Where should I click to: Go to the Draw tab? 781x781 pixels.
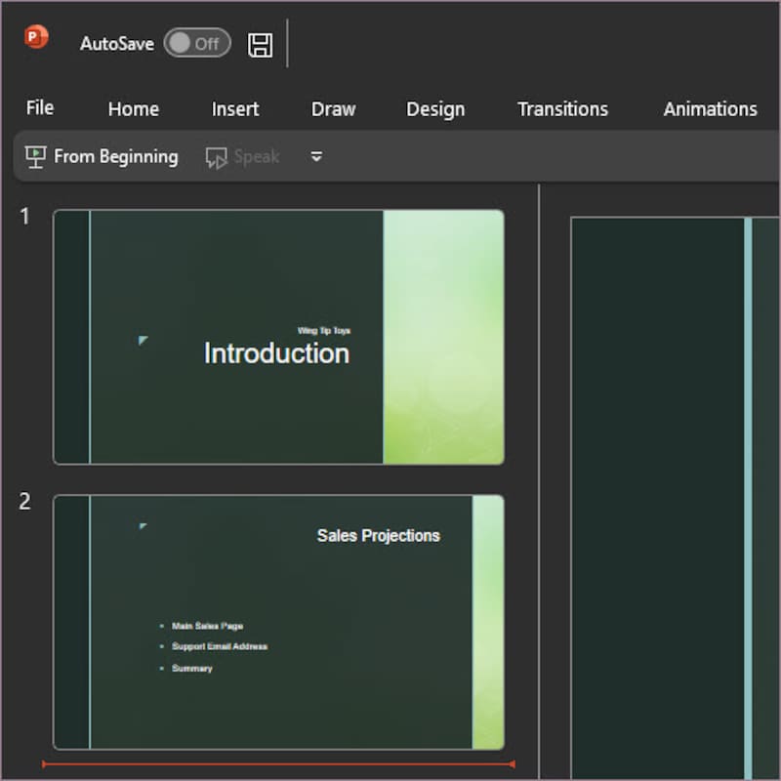click(x=333, y=109)
